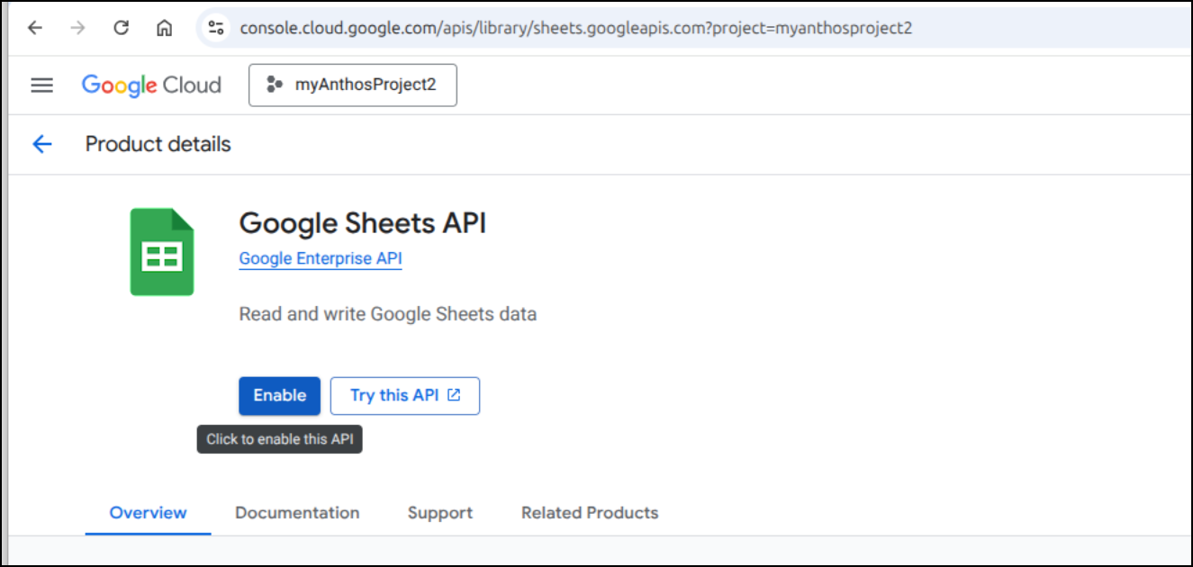Click the browser back arrow
The image size is (1193, 567).
[x=35, y=28]
